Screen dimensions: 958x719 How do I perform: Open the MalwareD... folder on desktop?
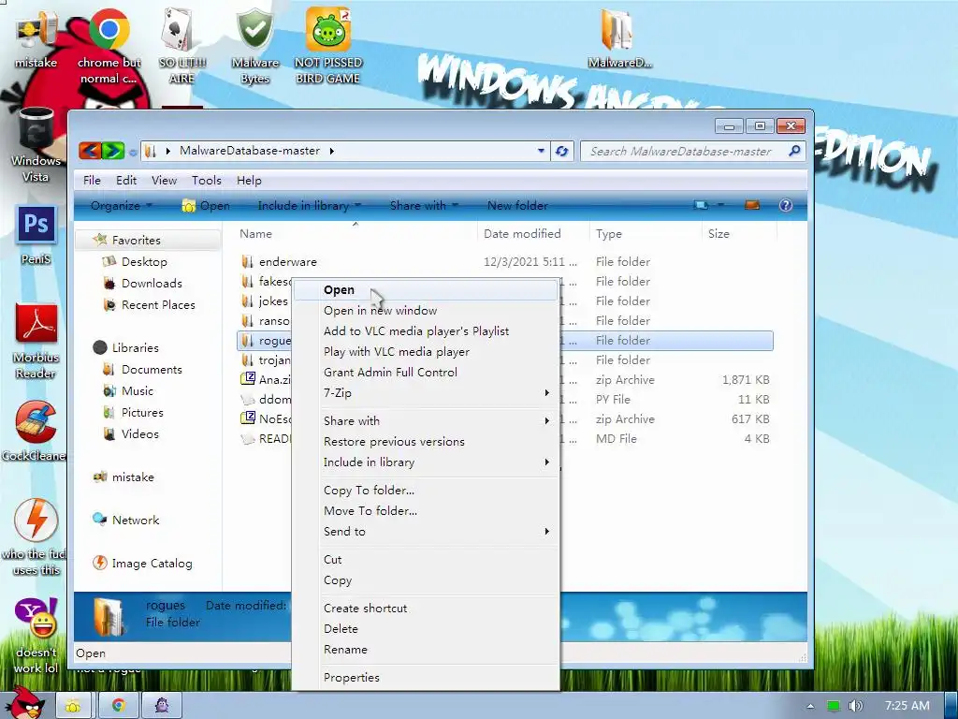[619, 37]
